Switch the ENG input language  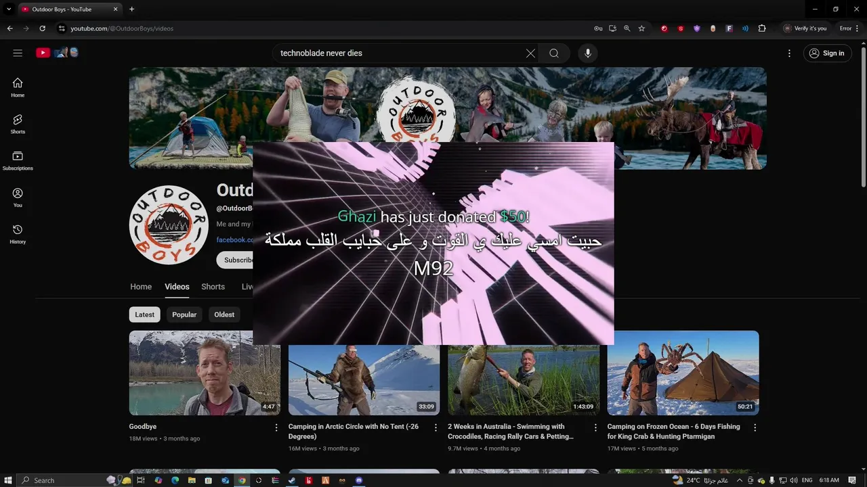pyautogui.click(x=807, y=480)
